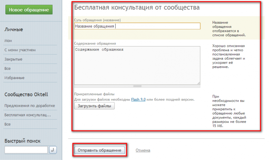Select Бесплатная консультация in sidebar

[27, 115]
